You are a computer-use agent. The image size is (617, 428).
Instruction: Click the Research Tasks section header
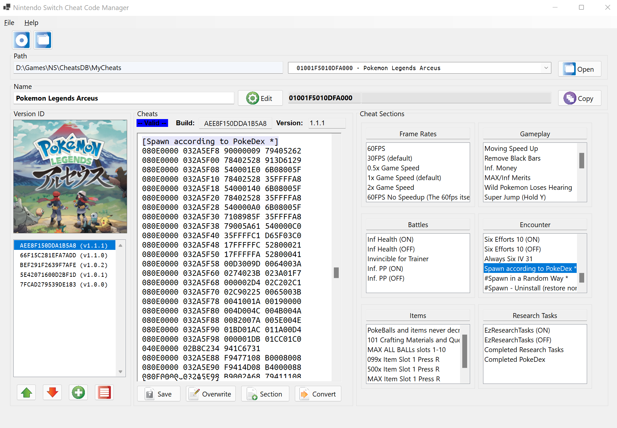535,315
